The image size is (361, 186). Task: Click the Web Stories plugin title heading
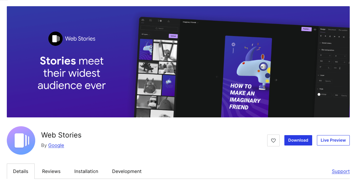[61, 135]
